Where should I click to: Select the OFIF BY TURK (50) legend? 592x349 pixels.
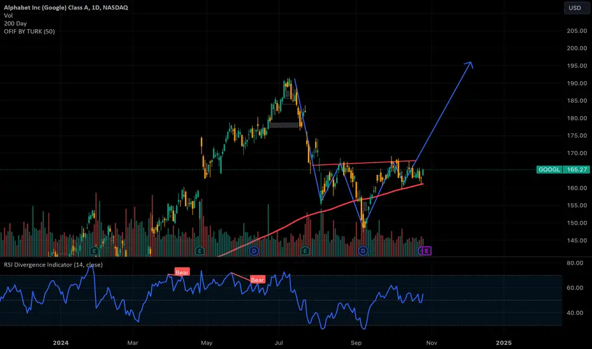tap(29, 31)
